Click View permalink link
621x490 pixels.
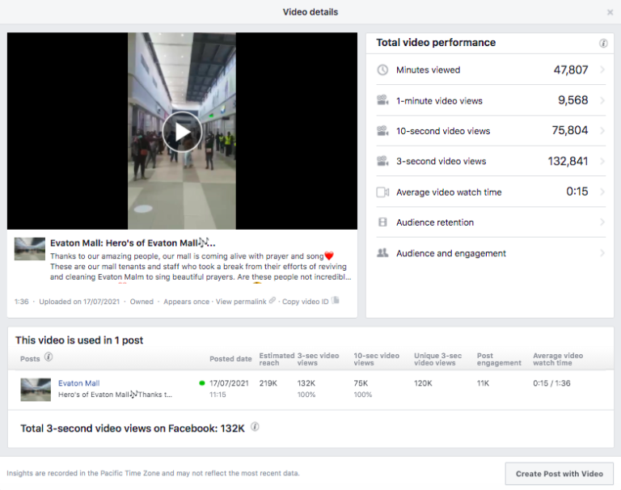[x=241, y=302]
